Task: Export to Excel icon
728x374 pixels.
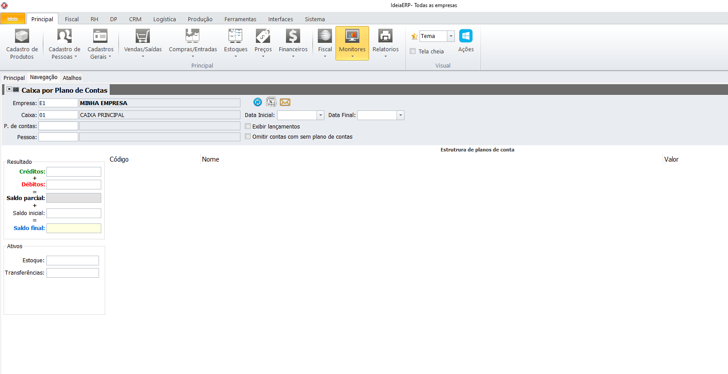Action: [x=271, y=102]
